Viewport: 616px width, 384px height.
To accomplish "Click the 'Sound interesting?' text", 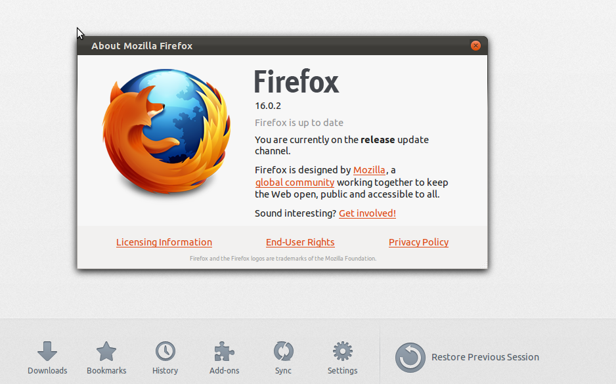I will (296, 213).
